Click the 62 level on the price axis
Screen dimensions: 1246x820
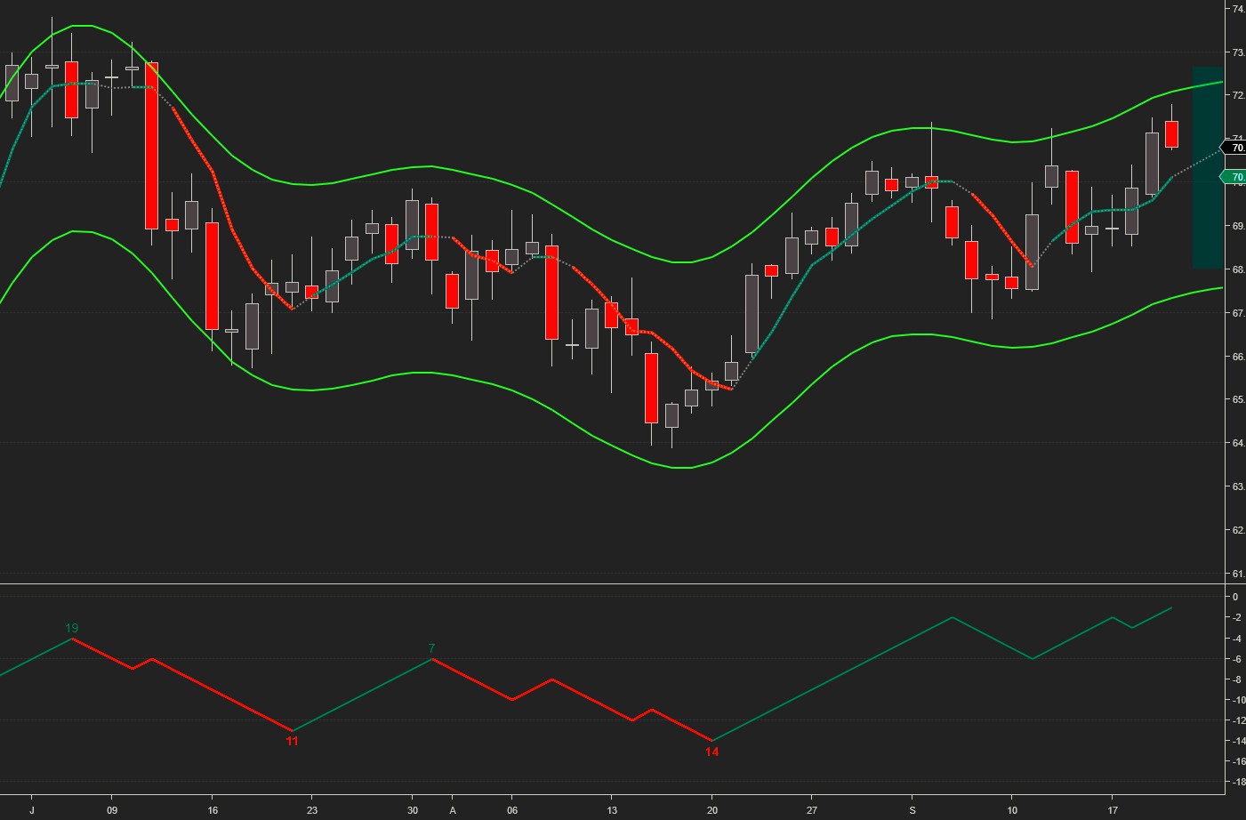pos(1239,530)
